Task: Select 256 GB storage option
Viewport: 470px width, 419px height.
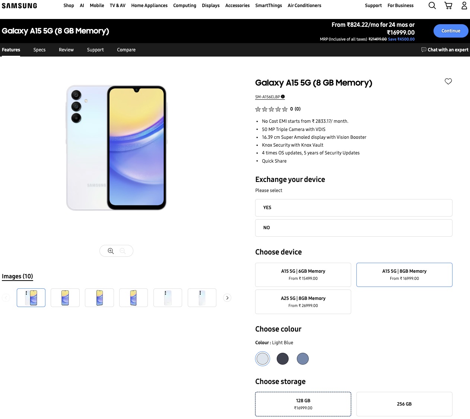Action: pos(404,404)
